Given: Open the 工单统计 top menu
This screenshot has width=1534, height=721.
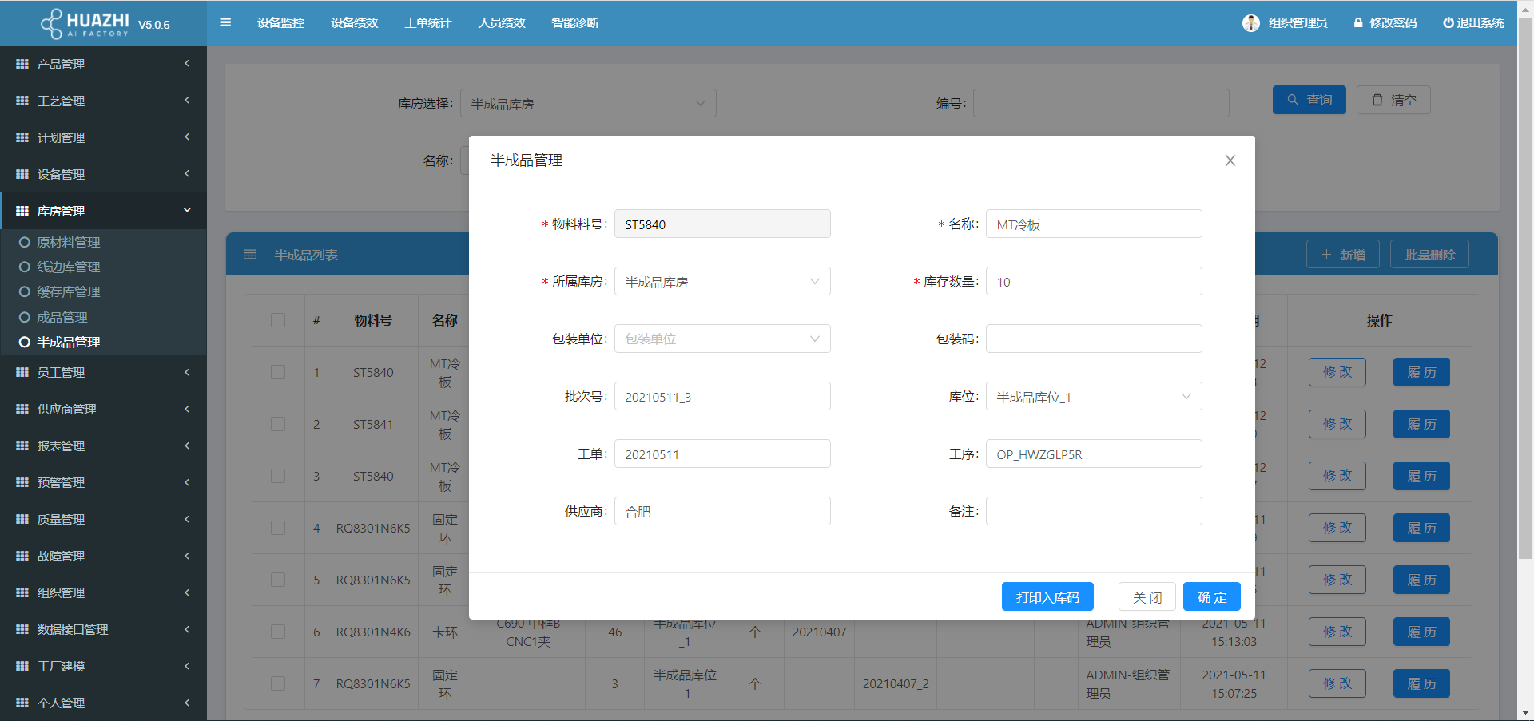Looking at the screenshot, I should click(x=427, y=22).
